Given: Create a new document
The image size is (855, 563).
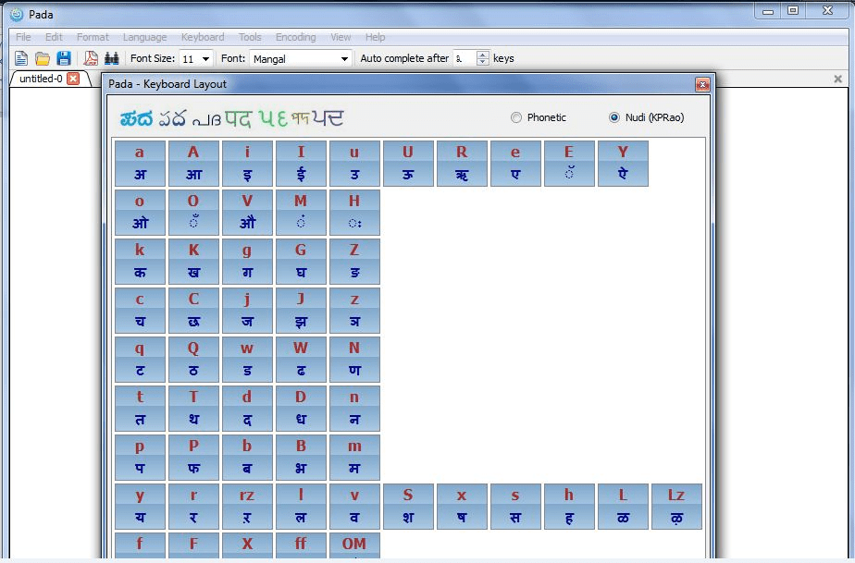Looking at the screenshot, I should 20,56.
